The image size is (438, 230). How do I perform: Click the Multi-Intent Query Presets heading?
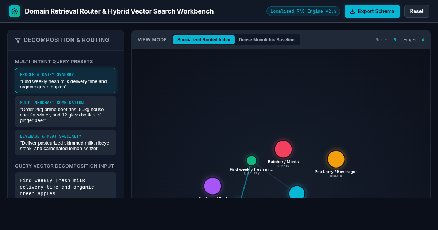(x=54, y=62)
